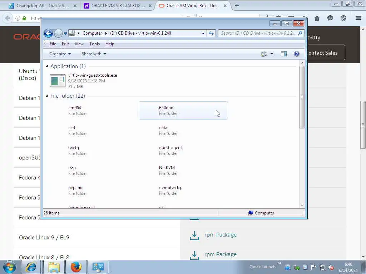Click the globe icon in Firefox toolbar
366x274 pixels.
pyautogui.click(x=343, y=18)
